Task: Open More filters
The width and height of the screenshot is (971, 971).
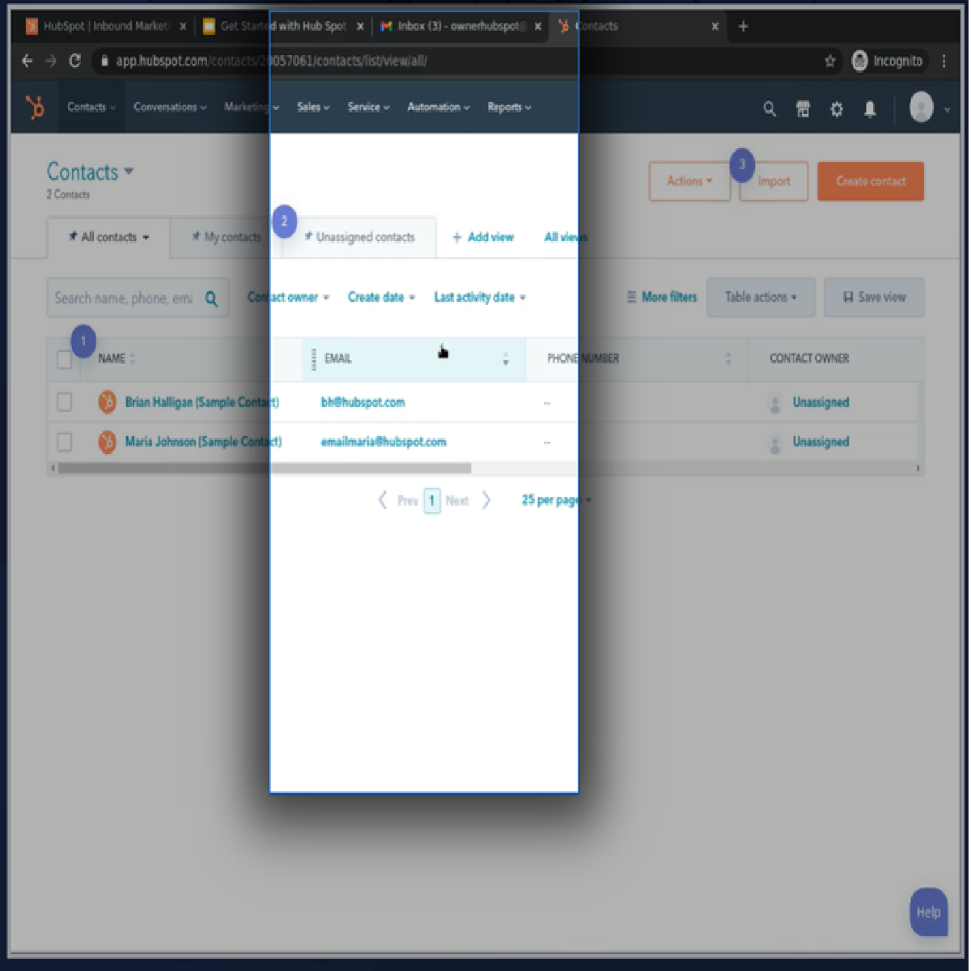Action: click(662, 297)
